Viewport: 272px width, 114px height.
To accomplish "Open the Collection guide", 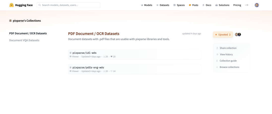I will click(228, 61).
